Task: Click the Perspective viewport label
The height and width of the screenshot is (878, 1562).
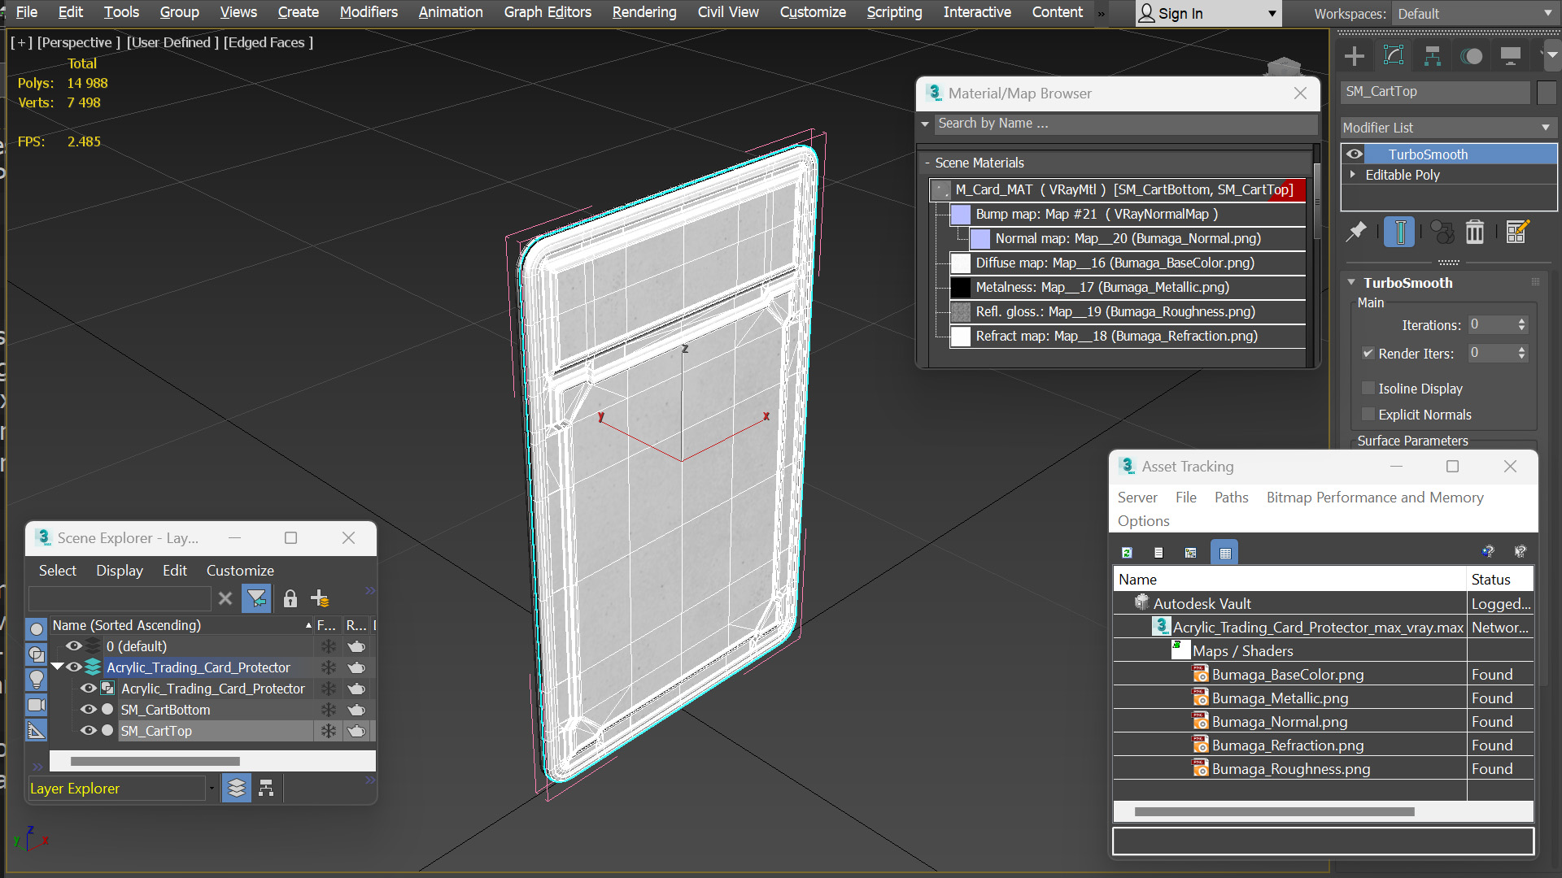Action: [x=79, y=42]
